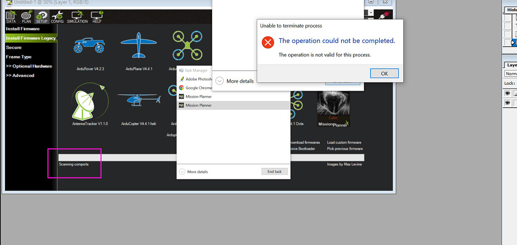The image size is (517, 245).
Task: Open the Secure sidebar entry
Action: point(14,47)
